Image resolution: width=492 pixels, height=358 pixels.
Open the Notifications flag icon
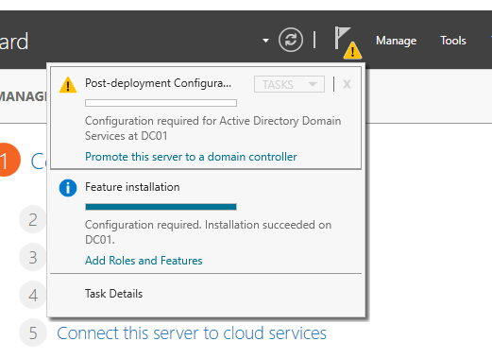(348, 43)
